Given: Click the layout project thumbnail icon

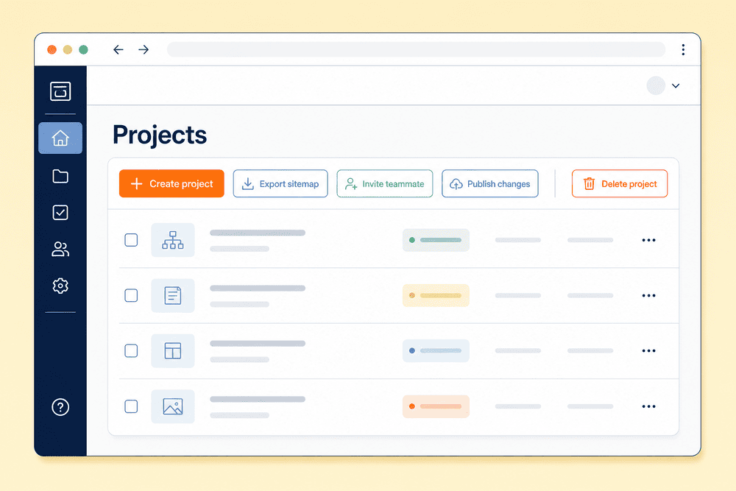Looking at the screenshot, I should tap(173, 350).
